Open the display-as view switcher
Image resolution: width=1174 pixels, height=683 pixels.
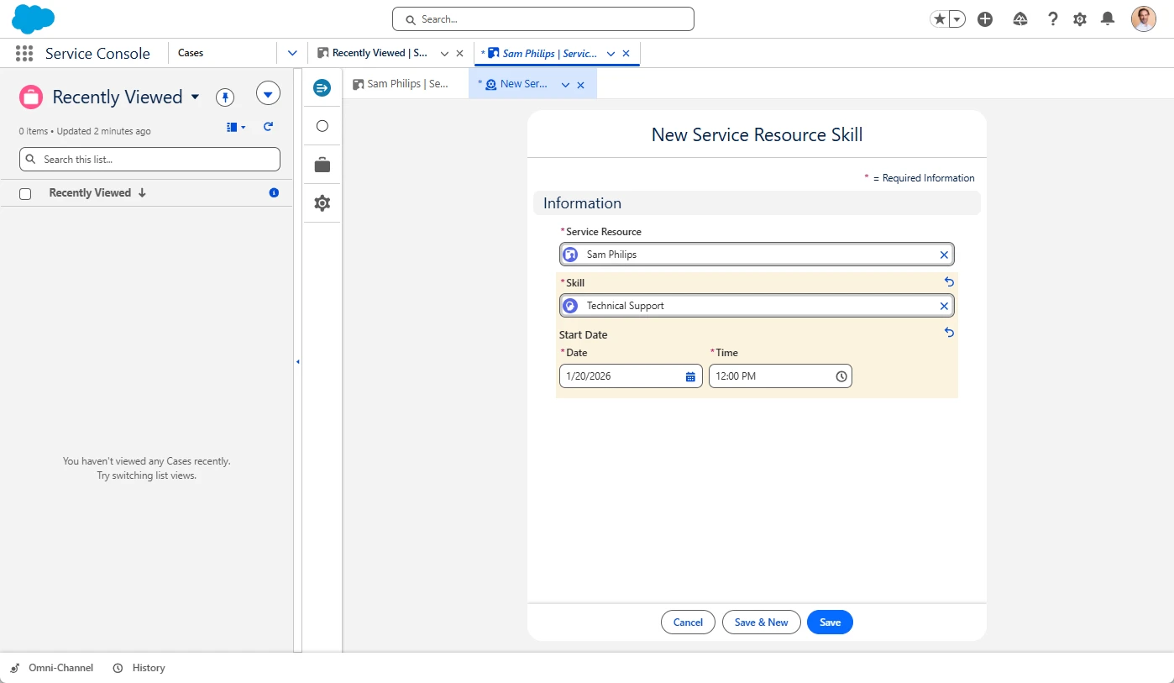pyautogui.click(x=236, y=127)
